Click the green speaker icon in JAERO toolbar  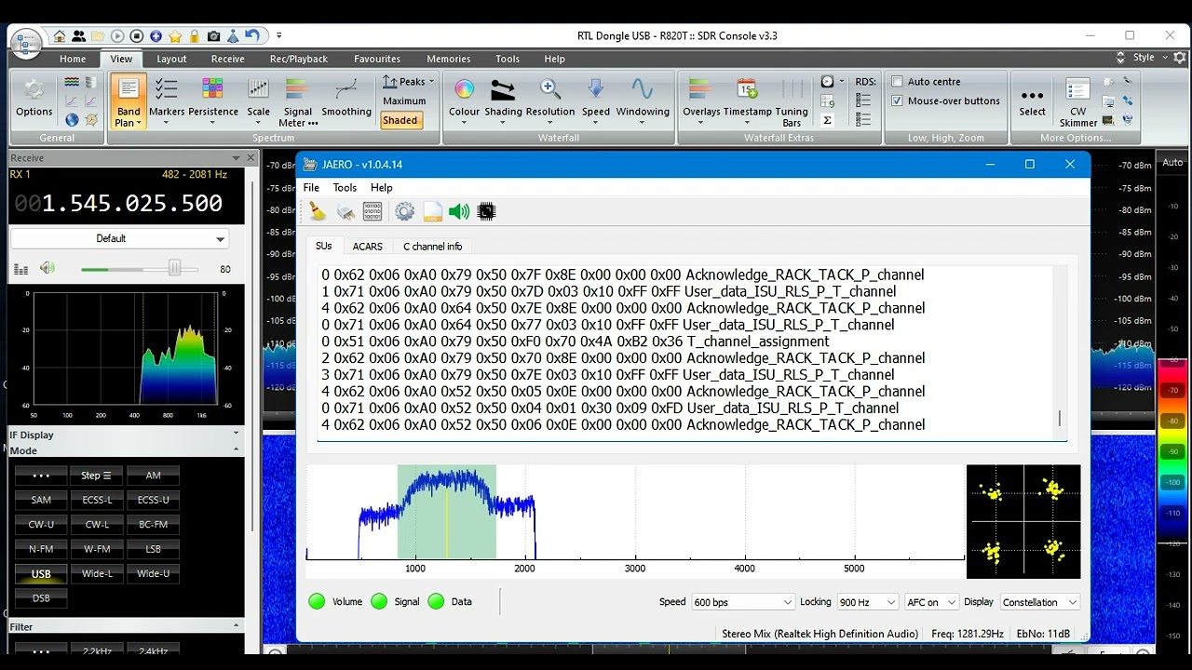(459, 212)
